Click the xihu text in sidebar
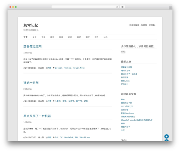The image size is (180, 152). [123, 52]
